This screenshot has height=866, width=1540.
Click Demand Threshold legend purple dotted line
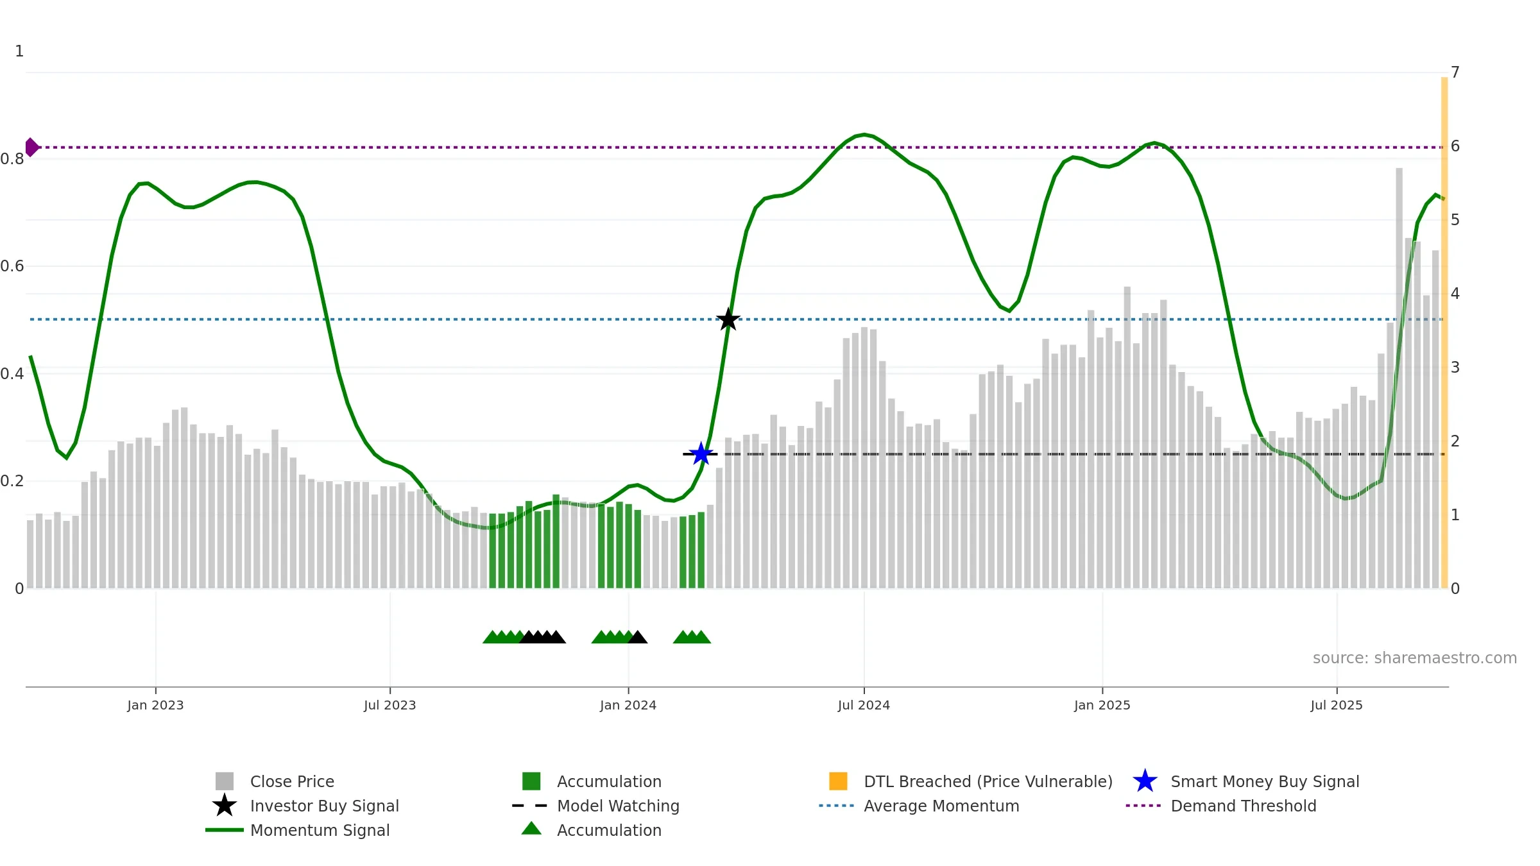coord(1143,806)
